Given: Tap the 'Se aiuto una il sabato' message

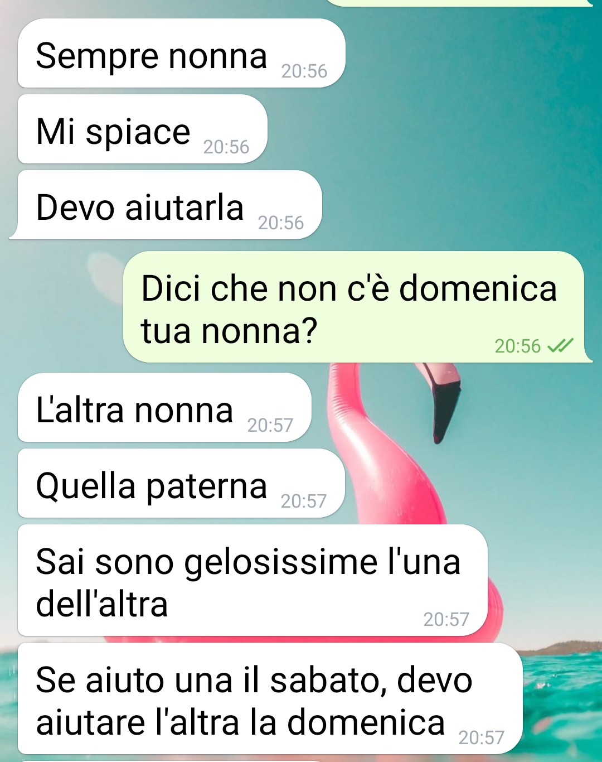Looking at the screenshot, I should pyautogui.click(x=270, y=699).
